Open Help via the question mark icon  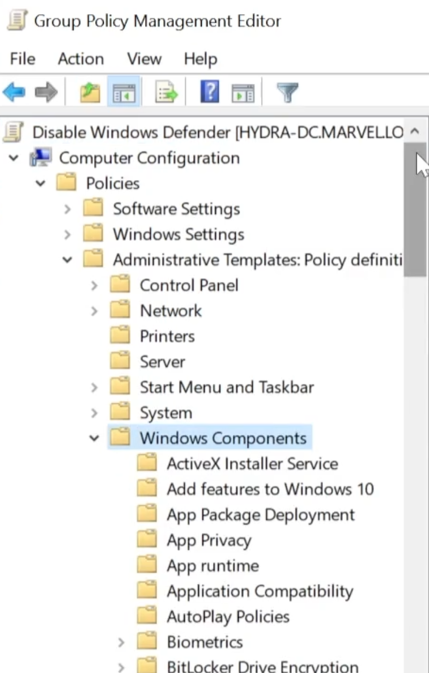(210, 92)
